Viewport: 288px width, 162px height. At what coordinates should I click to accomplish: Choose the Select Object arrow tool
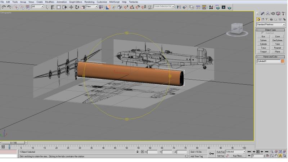pos(47,7)
